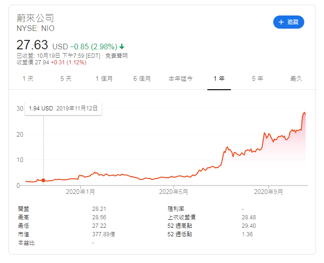The height and width of the screenshot is (263, 324).
Task: Click the 蔚來公司 company title
Action: [35, 18]
